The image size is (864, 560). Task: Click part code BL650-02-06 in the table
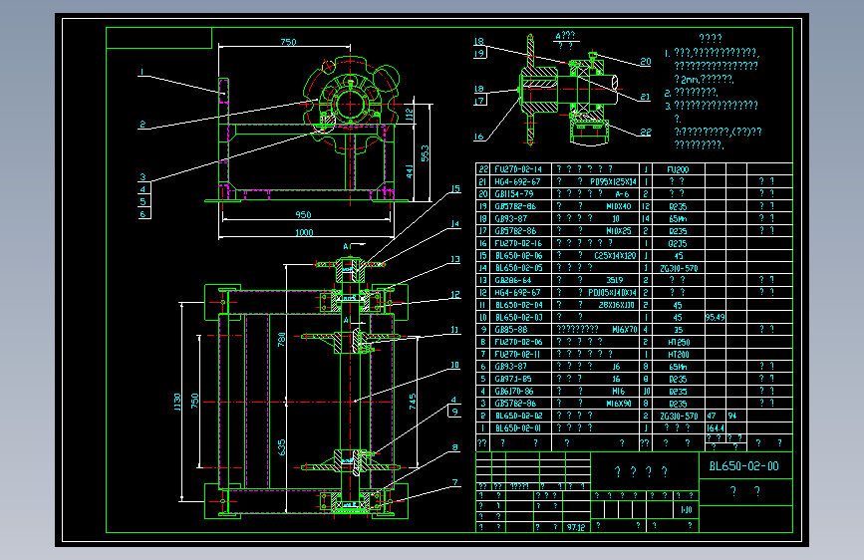[518, 256]
